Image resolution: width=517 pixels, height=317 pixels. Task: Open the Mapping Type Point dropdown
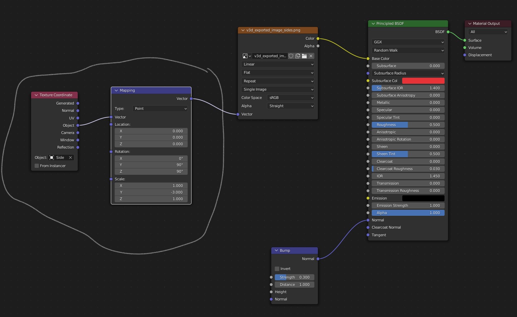(160, 109)
